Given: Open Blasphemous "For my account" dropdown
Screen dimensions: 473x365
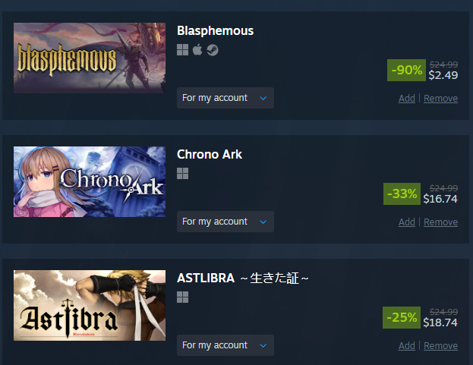Looking at the screenshot, I should click(225, 98).
